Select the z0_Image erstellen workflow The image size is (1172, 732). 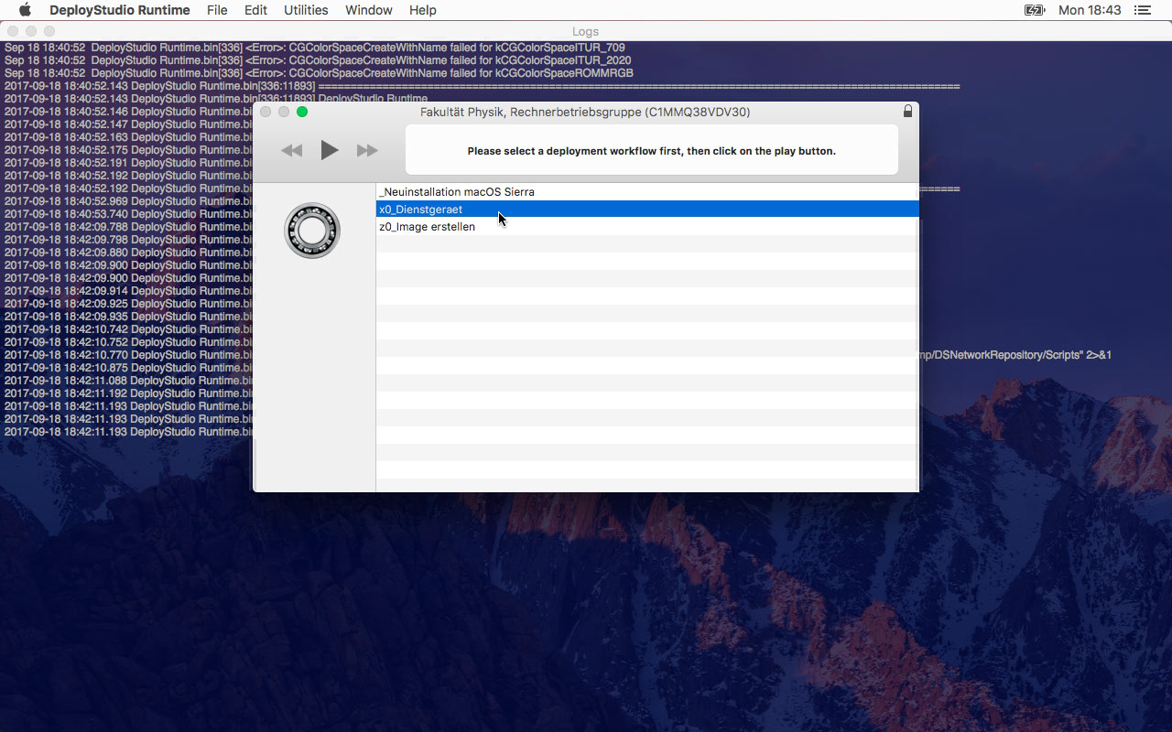tap(646, 227)
